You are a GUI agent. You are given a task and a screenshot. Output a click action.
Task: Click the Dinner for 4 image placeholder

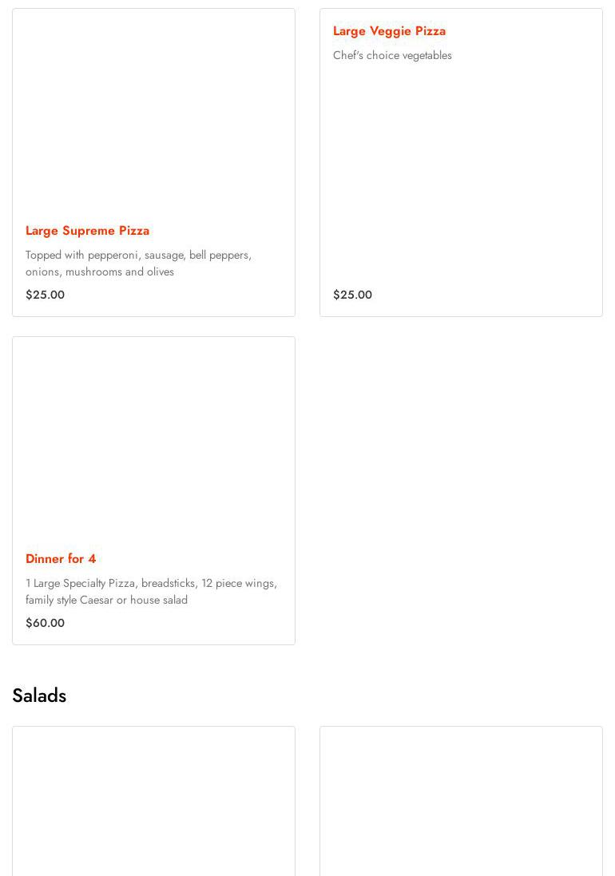point(153,438)
